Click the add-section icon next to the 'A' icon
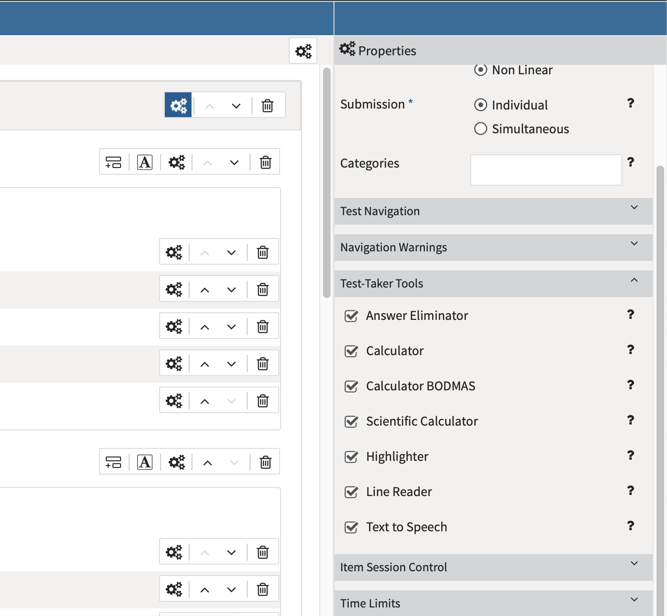 (114, 162)
